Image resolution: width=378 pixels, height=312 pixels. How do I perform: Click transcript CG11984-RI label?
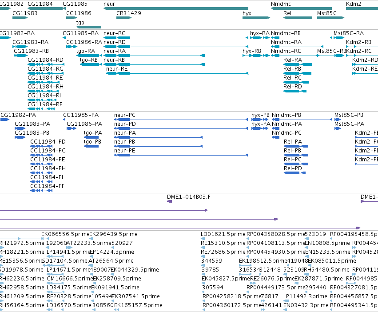point(44,96)
